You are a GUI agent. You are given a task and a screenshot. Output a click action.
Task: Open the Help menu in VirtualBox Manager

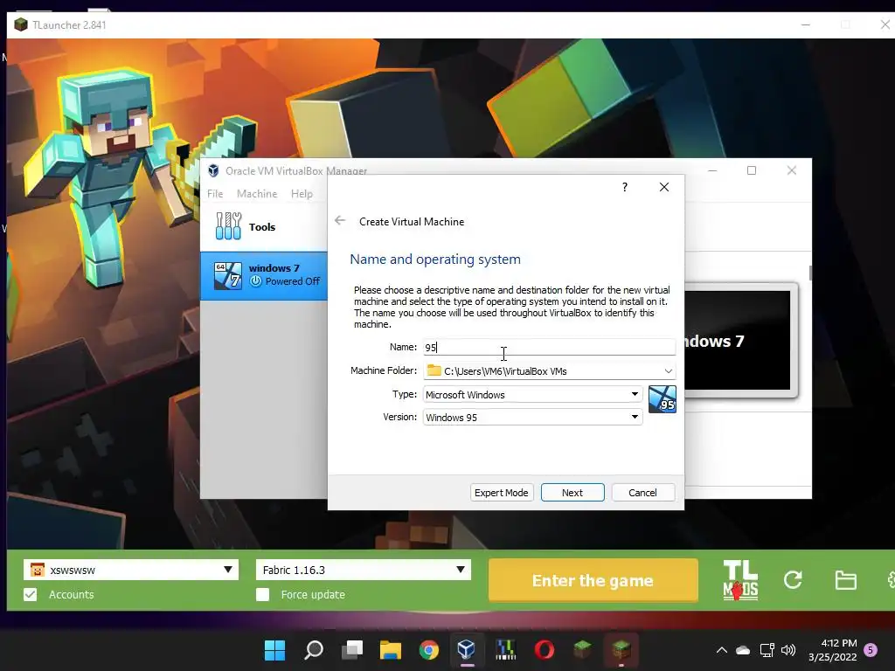tap(302, 193)
